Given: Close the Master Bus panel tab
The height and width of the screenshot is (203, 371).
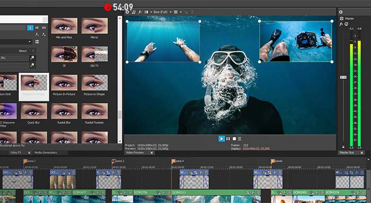Looking at the screenshot, I should pyautogui.click(x=361, y=153).
